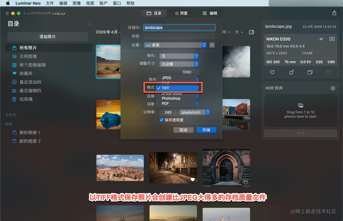
Task: Click the heart on the night street thumbnail
Action: point(193,179)
